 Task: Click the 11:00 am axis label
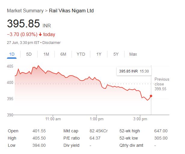[x=53, y=119]
